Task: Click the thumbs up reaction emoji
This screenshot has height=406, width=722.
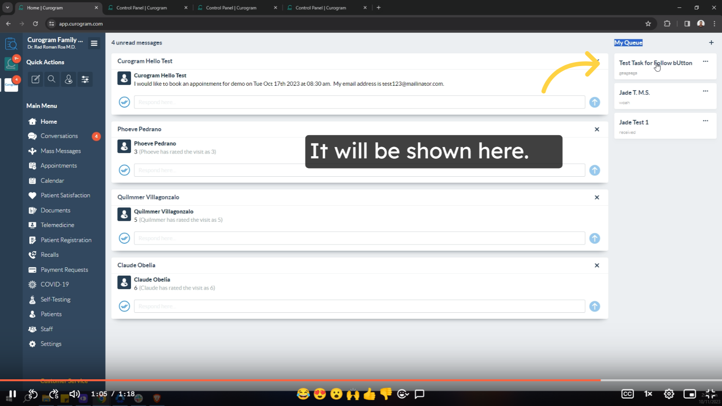Action: pyautogui.click(x=369, y=394)
